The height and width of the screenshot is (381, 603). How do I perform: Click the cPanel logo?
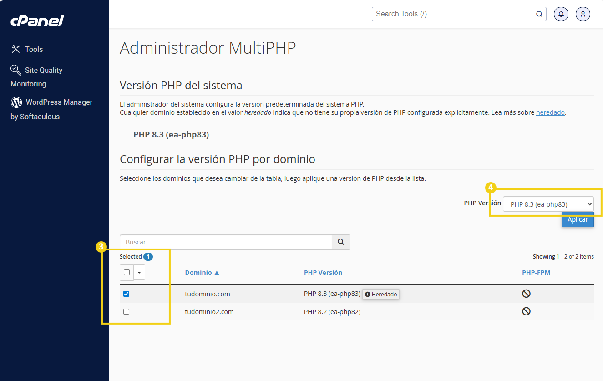coord(36,20)
